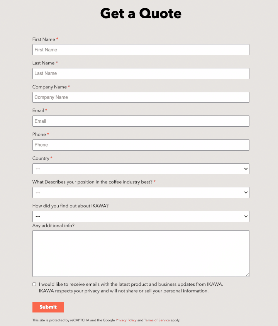The image size is (278, 326).
Task: Focus the Last Name text box
Action: click(141, 73)
